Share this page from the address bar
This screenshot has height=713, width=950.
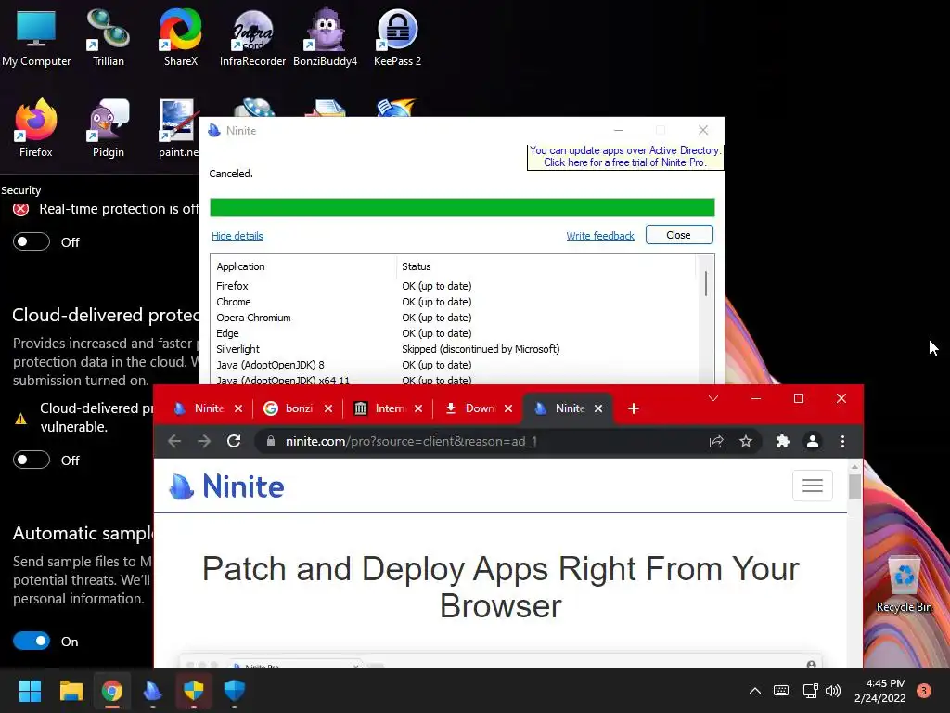pyautogui.click(x=716, y=441)
